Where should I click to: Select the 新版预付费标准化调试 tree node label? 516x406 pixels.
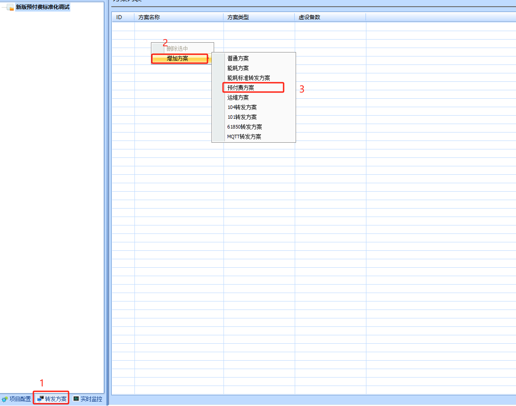(x=43, y=7)
